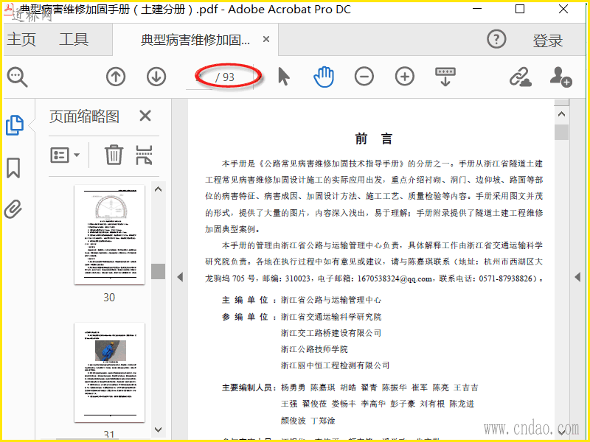Close the 页面缩略图 panel
This screenshot has height=442, width=590.
[145, 116]
